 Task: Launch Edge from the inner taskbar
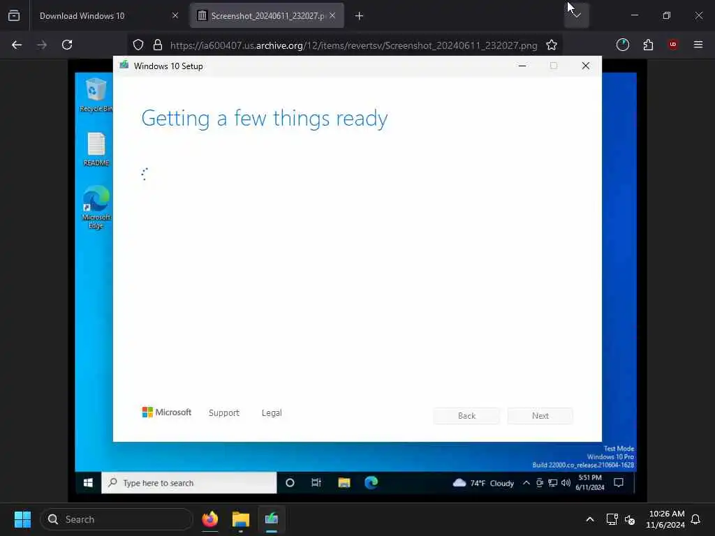click(371, 483)
